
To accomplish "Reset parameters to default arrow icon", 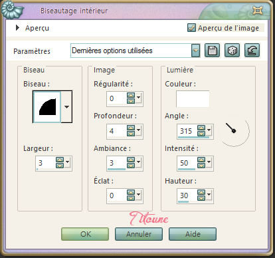I will [252, 51].
